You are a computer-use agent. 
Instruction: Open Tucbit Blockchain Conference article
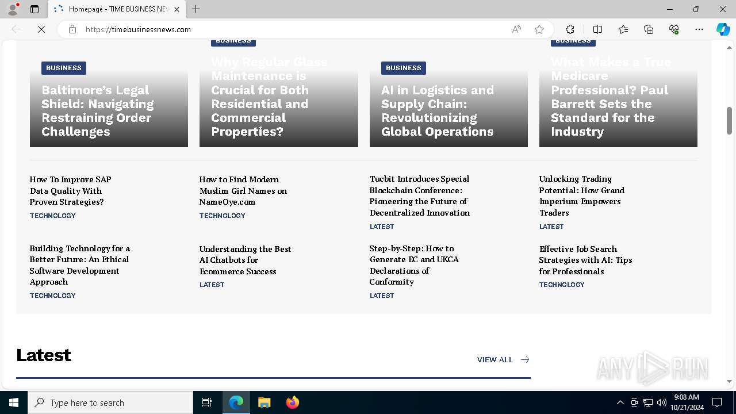tap(420, 195)
